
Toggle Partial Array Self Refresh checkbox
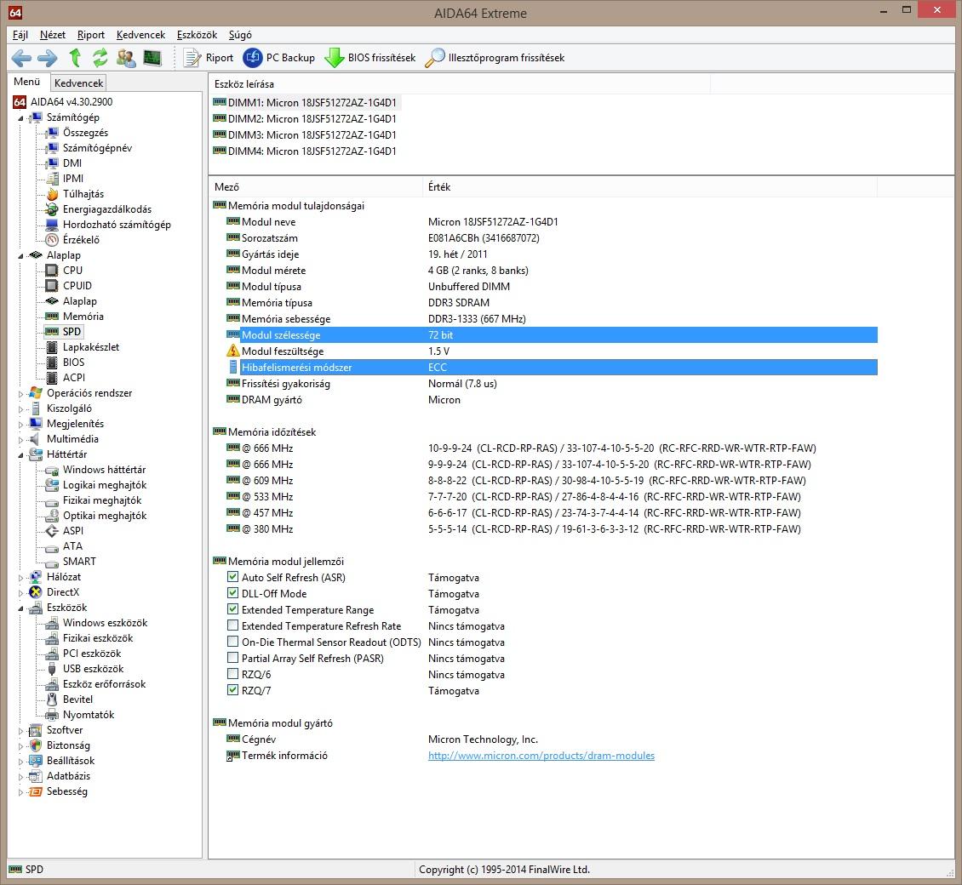(x=232, y=658)
